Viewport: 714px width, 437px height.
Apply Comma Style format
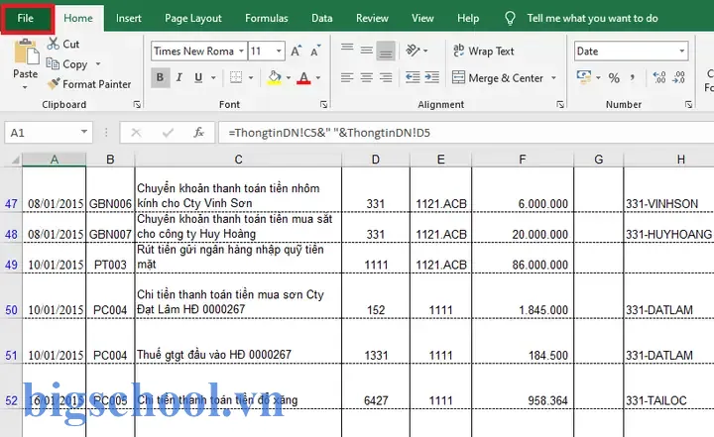coord(633,78)
